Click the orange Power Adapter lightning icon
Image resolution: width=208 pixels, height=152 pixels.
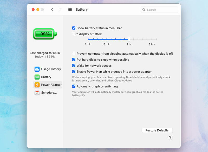[37, 85]
